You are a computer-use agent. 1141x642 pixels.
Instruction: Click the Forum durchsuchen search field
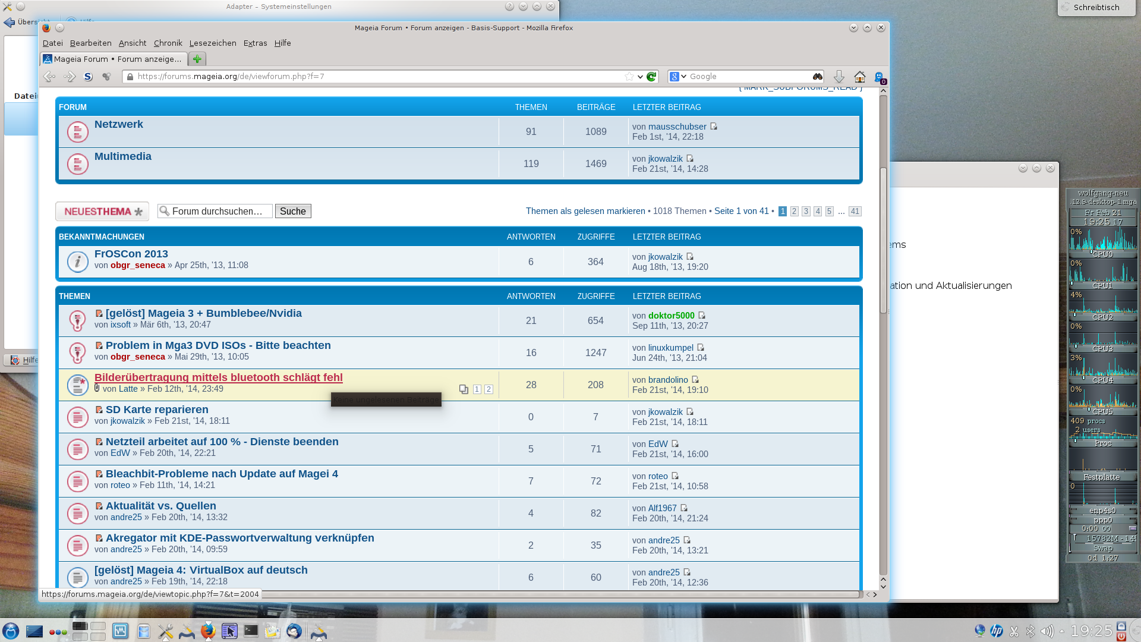215,211
